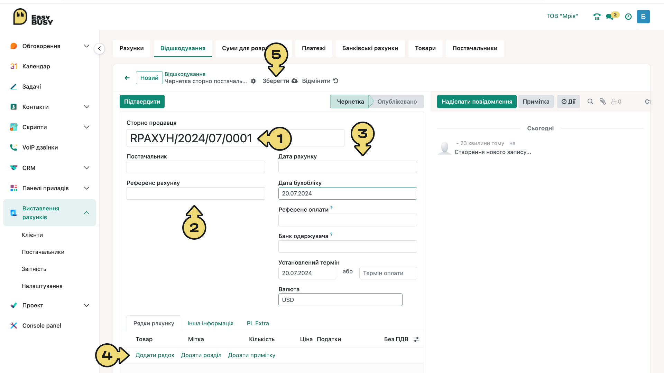Screen dimensions: 664x373
Task: Click the Референс рахунку input field
Action: [x=196, y=193]
